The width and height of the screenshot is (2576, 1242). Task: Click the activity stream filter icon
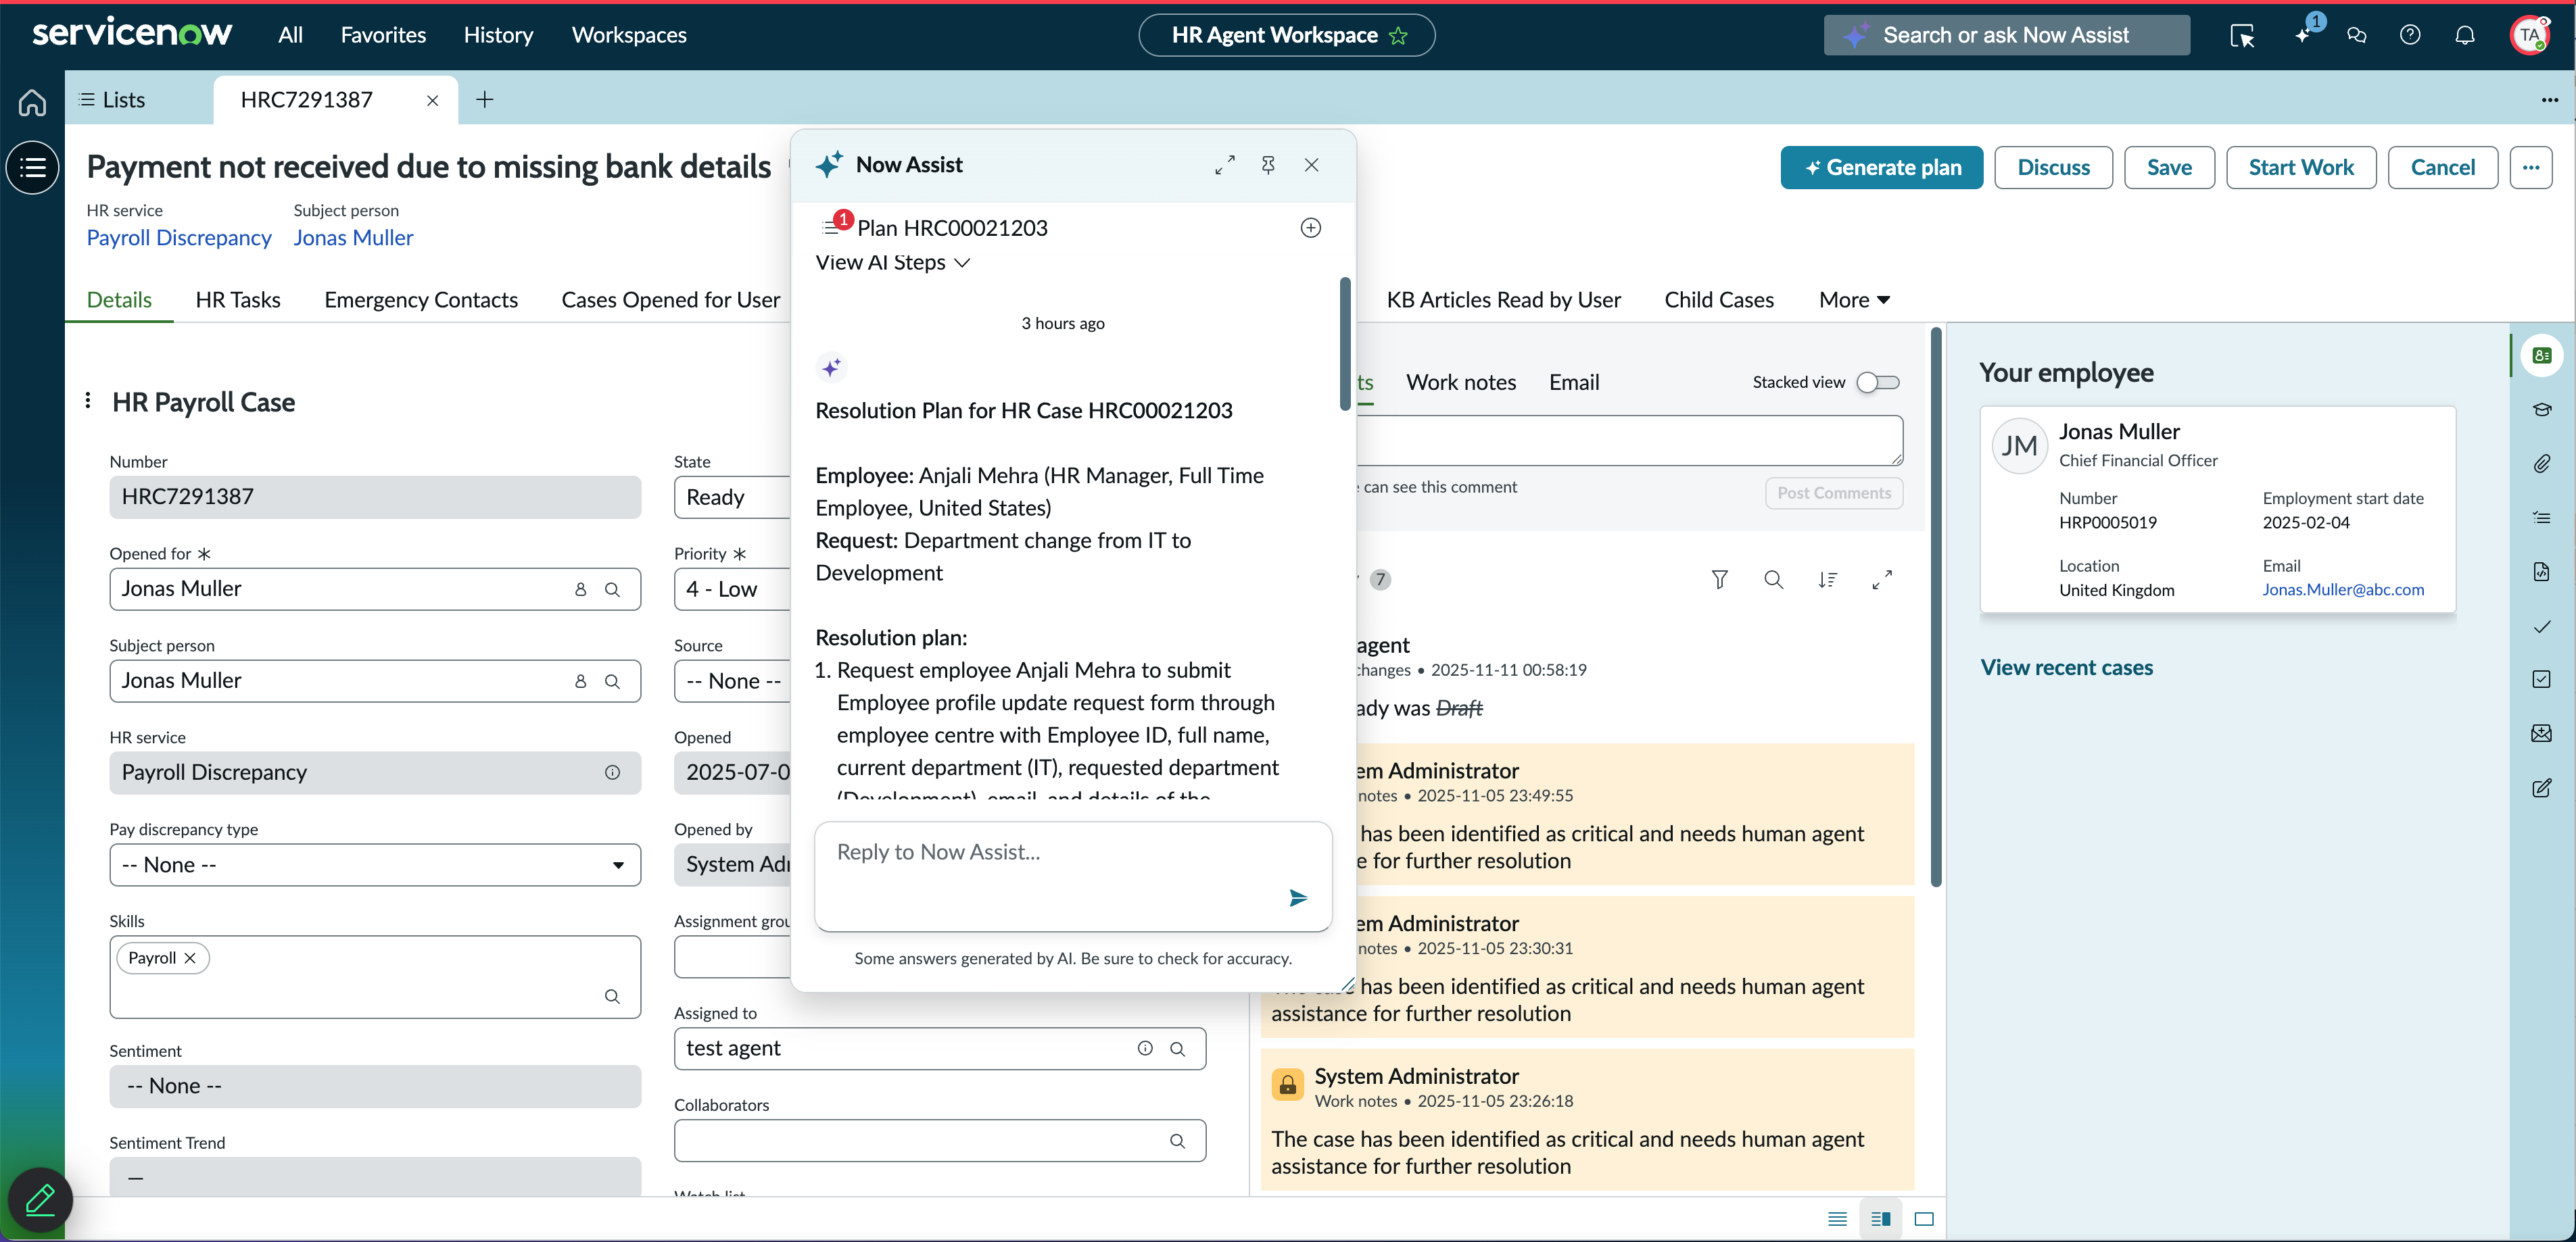[x=1720, y=580]
